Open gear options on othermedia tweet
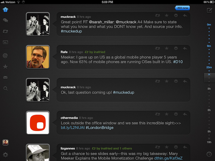This screenshot has height=161, width=215. (176, 114)
